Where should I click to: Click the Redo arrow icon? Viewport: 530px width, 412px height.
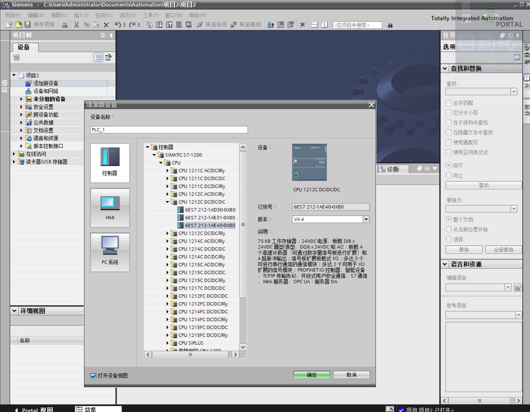pyautogui.click(x=132, y=24)
